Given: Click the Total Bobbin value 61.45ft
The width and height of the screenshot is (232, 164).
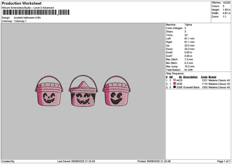Looking at the screenshot, I should (189, 70).
